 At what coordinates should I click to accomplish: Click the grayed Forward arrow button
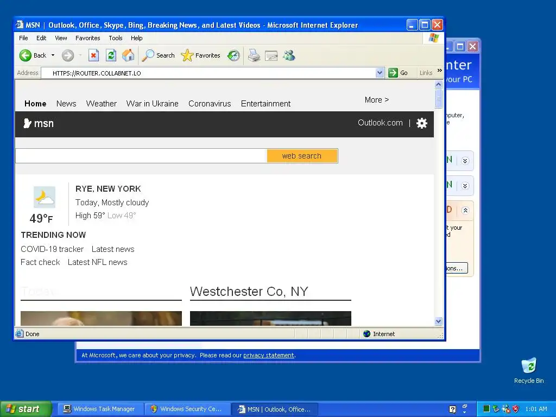[68, 55]
